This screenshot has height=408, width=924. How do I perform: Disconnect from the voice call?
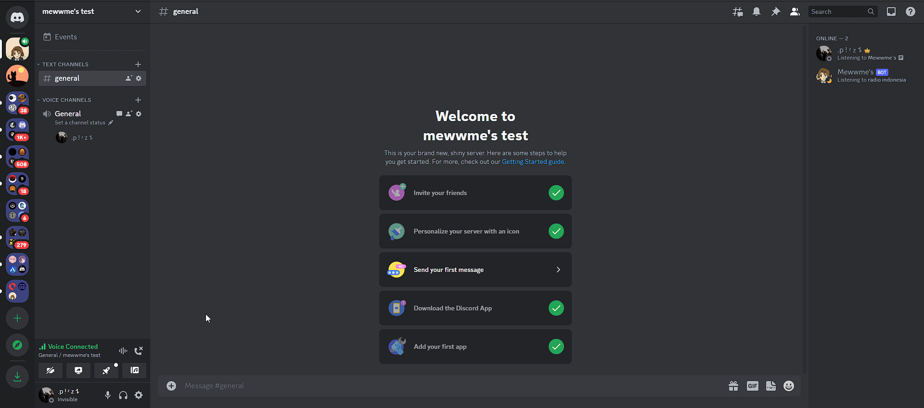(x=139, y=351)
